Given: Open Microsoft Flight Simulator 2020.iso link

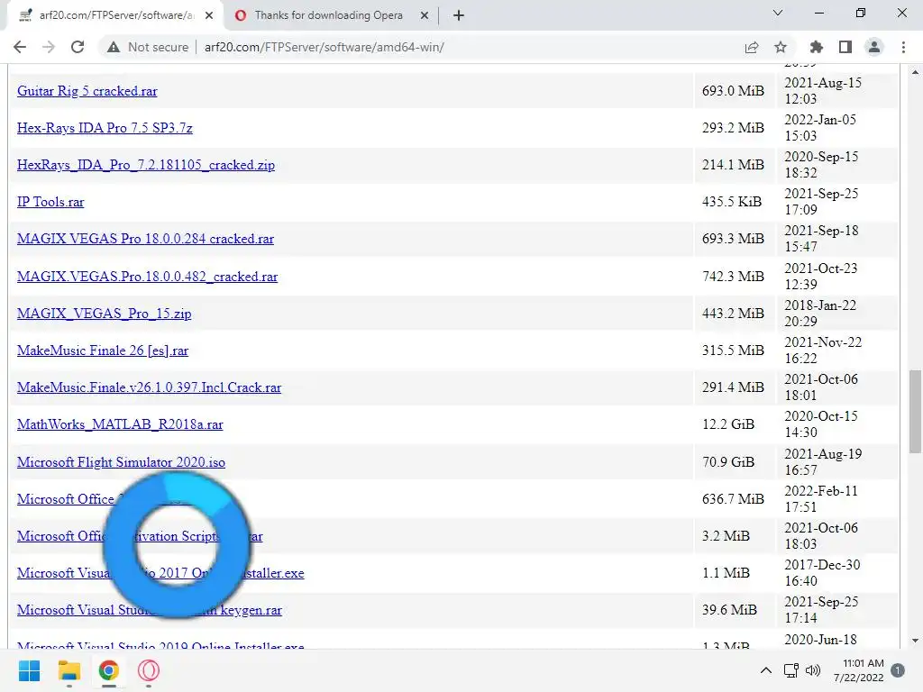Looking at the screenshot, I should coord(122,462).
